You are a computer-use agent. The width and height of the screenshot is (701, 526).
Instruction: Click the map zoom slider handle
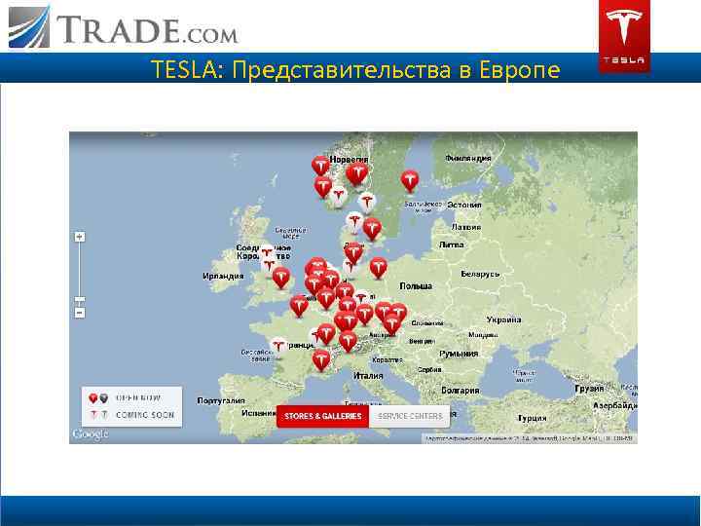(80, 299)
